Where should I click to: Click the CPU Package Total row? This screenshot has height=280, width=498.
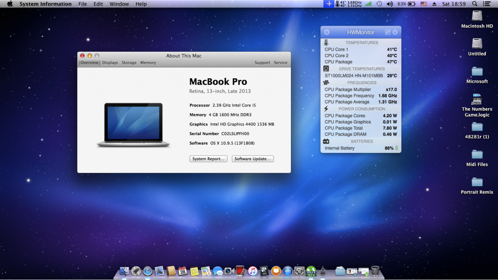click(x=361, y=128)
